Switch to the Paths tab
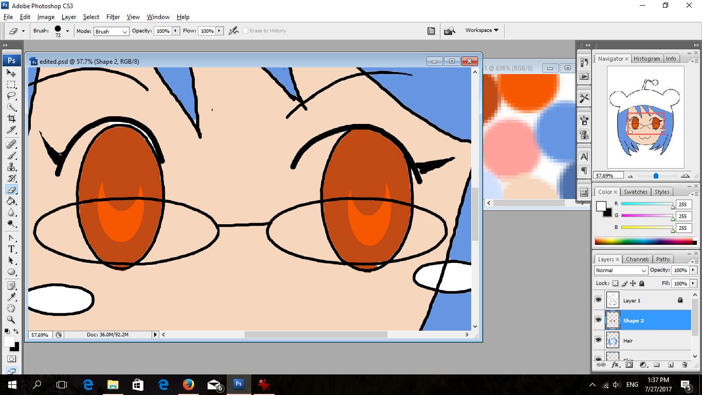The image size is (702, 395). coord(663,259)
